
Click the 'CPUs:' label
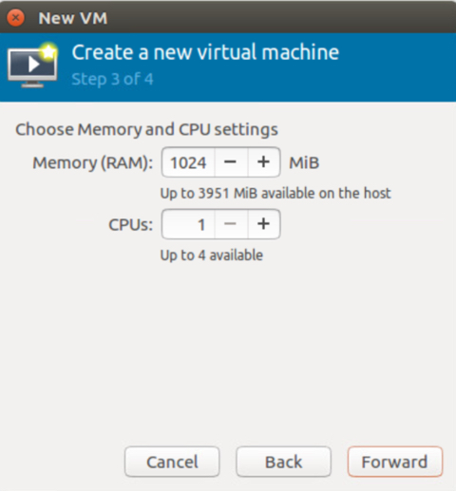[130, 225]
